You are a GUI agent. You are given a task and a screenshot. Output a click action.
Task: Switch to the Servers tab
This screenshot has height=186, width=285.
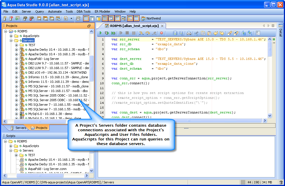[x=19, y=128]
